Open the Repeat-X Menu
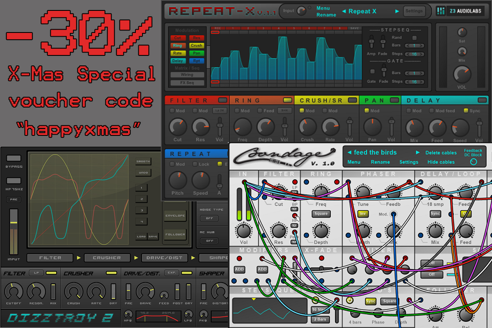 tap(323, 8)
